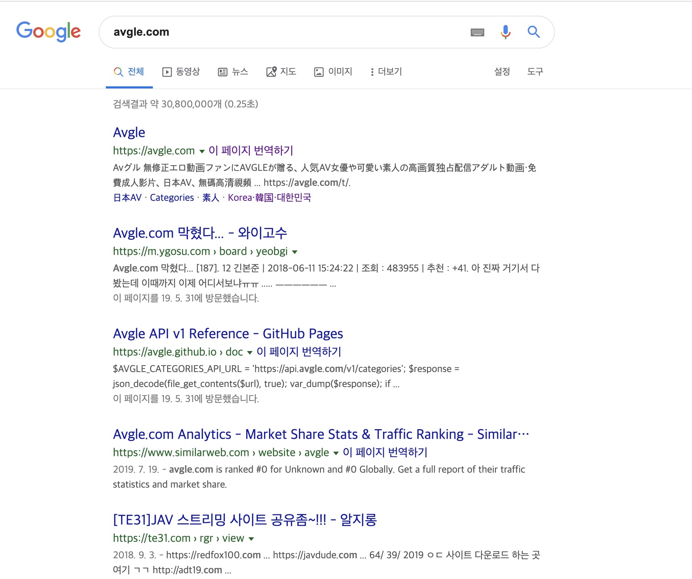
Task: Expand dropdown arrow next to m.ygosu.com URL
Action: coord(295,252)
